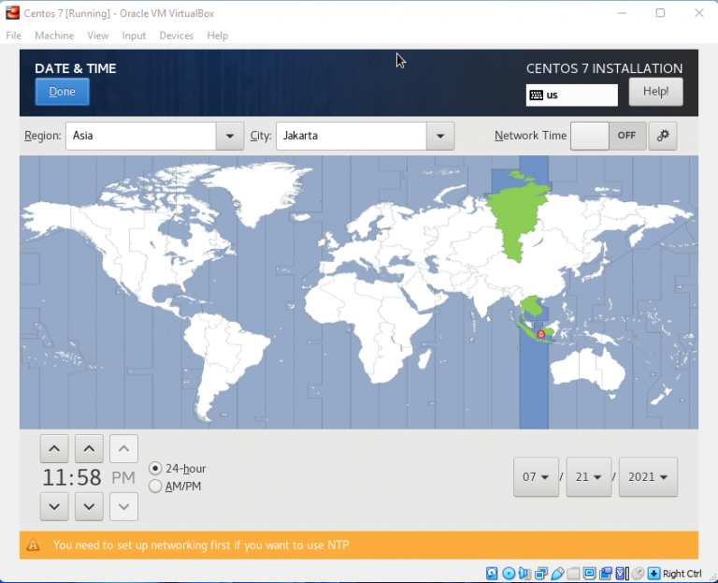Click the Done button
This screenshot has height=583, width=718.
pyautogui.click(x=63, y=92)
